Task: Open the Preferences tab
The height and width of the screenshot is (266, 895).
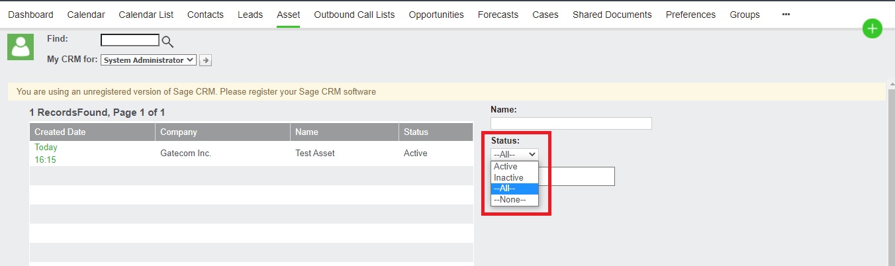Action: pos(690,15)
